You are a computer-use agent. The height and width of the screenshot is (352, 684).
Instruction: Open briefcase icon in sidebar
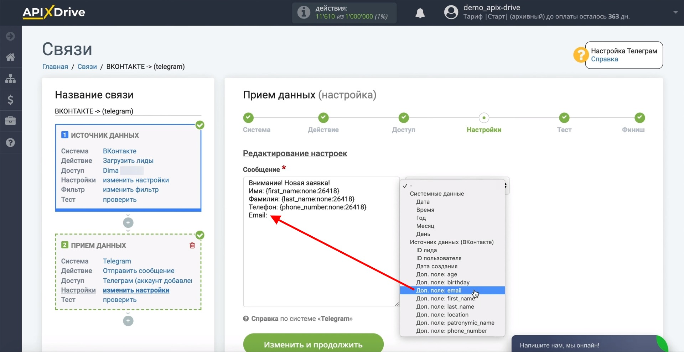[x=10, y=121]
